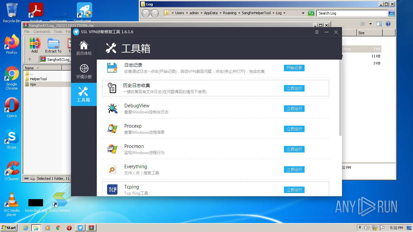413x232 pixels.
Task: Expand AppData breadcrumb dropdown arrow
Action: click(220, 13)
